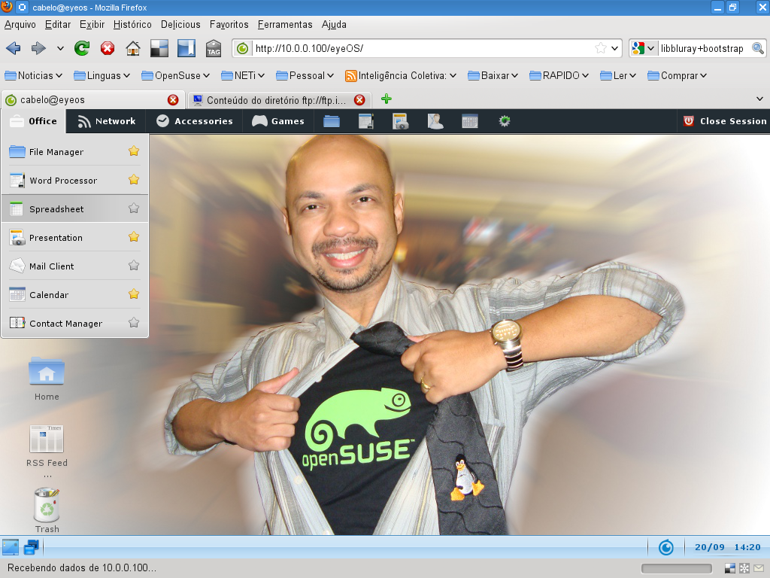The image size is (770, 578).
Task: Toggle favorite star for Contact Manager
Action: (134, 323)
